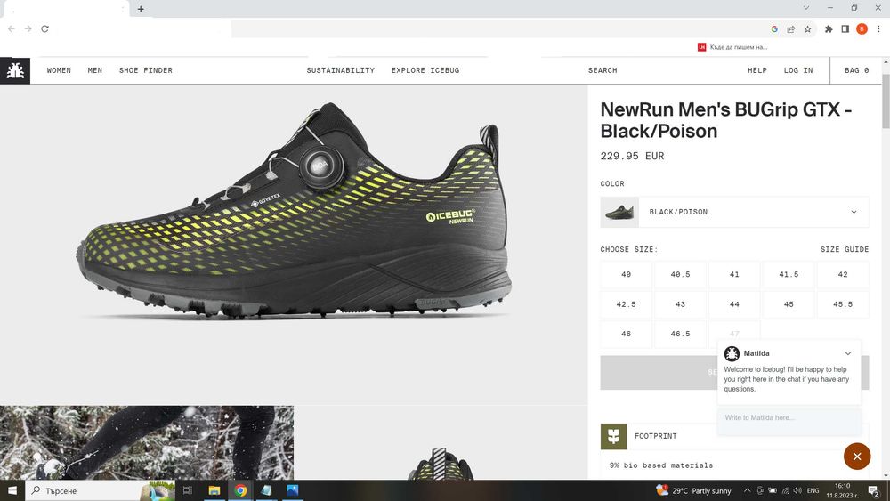This screenshot has height=501, width=890.
Task: Click the snowy runner legs photo
Action: [x=147, y=442]
